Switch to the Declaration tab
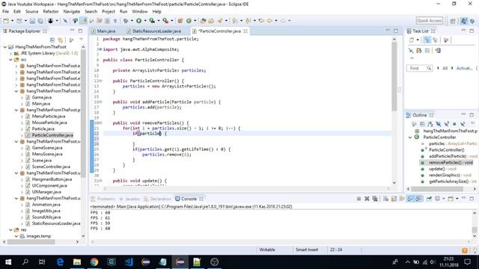This screenshot has width=479, height=269. click(158, 199)
